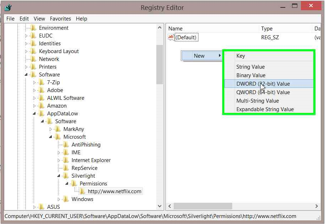Click the Type column header
Viewport: 325px width, 224px height.
[285, 29]
